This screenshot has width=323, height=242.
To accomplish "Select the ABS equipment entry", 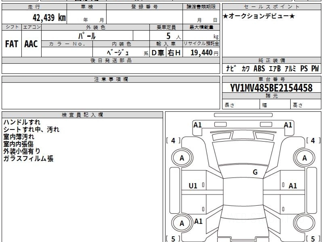I will click(x=259, y=69).
